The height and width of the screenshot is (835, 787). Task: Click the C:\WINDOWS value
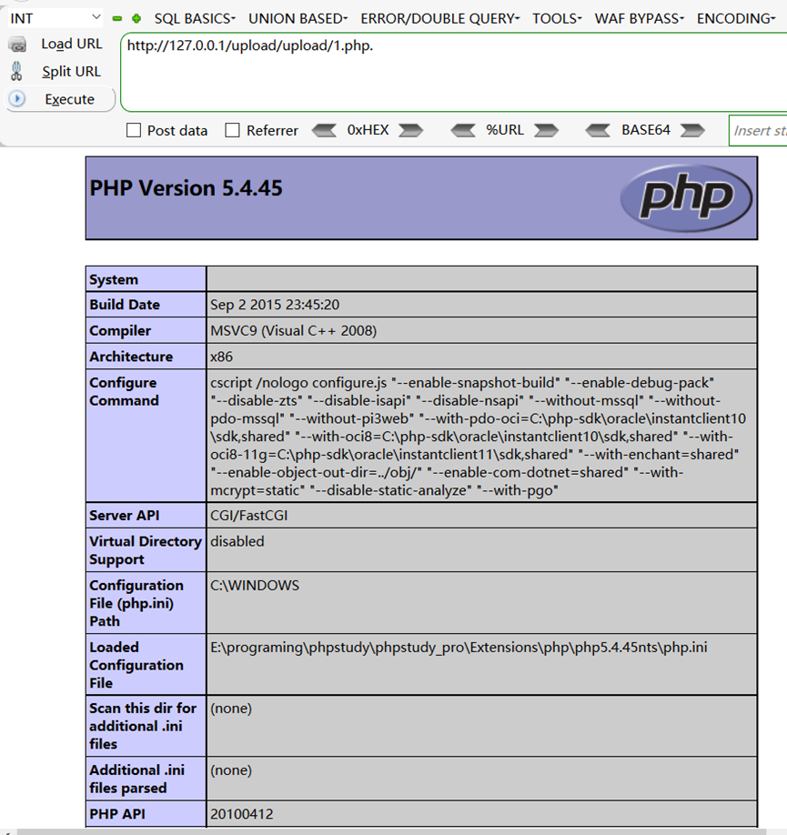pyautogui.click(x=255, y=585)
